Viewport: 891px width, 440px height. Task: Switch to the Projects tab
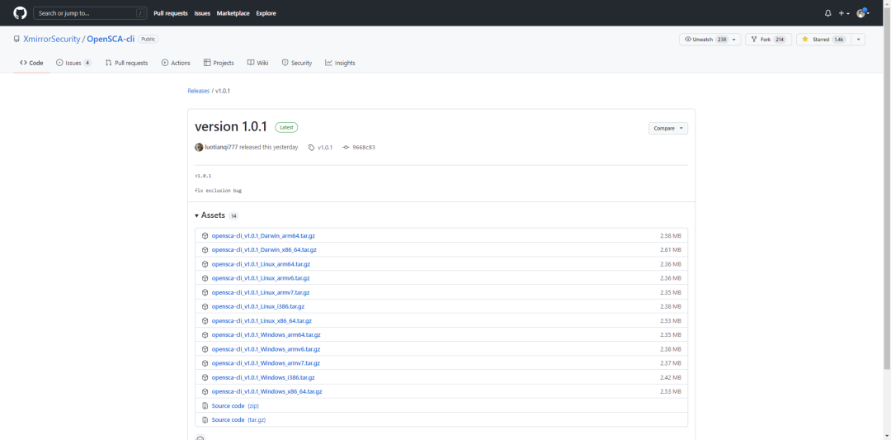[x=219, y=63]
